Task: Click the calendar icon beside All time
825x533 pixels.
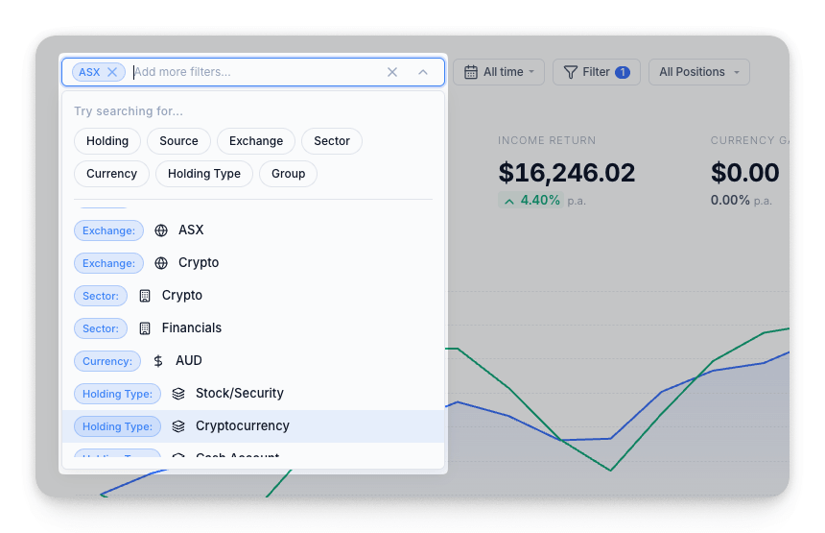Action: pos(471,72)
